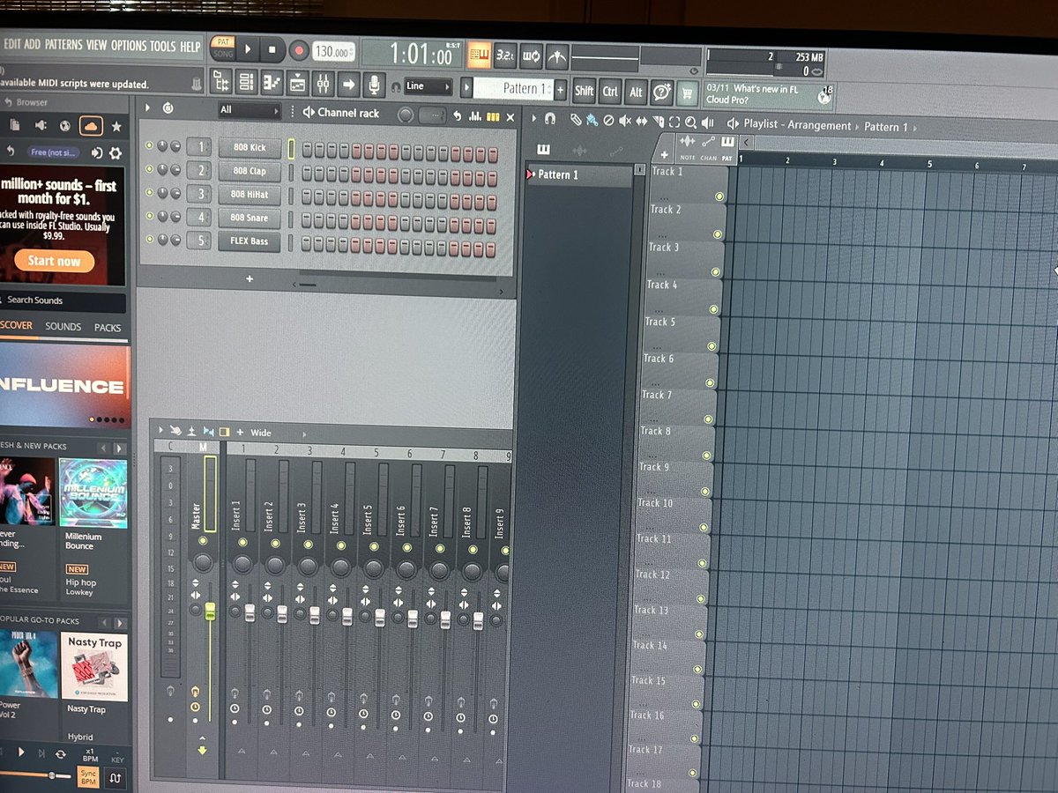Click the Insert 1 volume fader

250,613
